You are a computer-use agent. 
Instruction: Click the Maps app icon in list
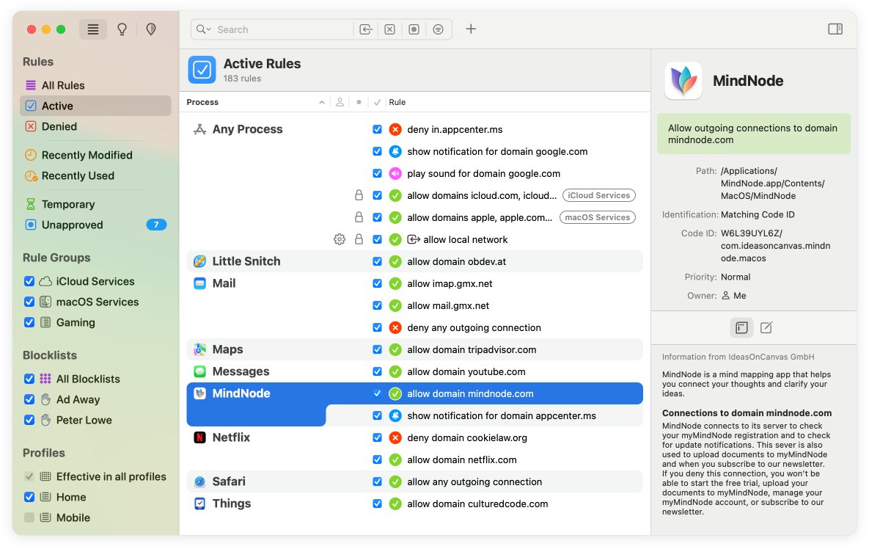pos(199,349)
